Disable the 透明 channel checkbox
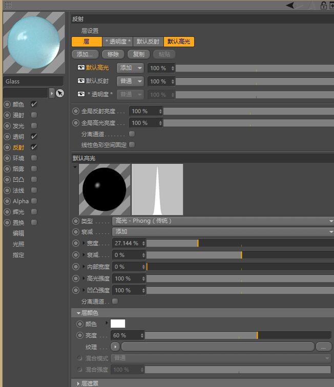Image resolution: width=334 pixels, height=387 pixels. (34, 136)
